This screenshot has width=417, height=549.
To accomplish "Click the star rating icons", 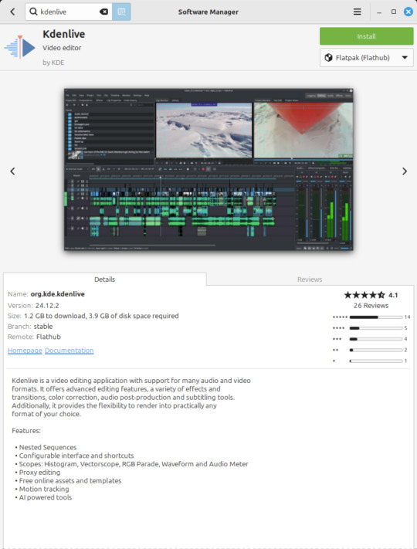I will (364, 295).
